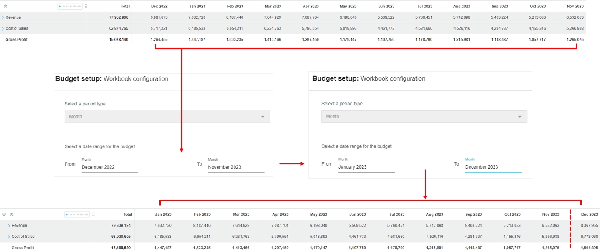This screenshot has height=251, width=601.
Task: Click the Dec 2022 column header in the top table
Action: click(x=159, y=7)
